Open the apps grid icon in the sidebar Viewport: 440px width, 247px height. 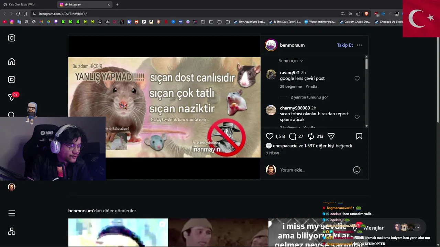[x=12, y=231]
